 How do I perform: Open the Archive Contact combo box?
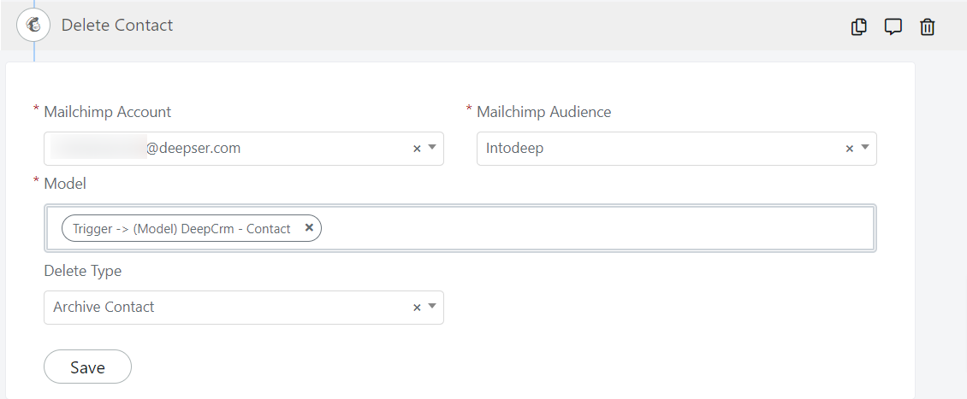coord(244,308)
